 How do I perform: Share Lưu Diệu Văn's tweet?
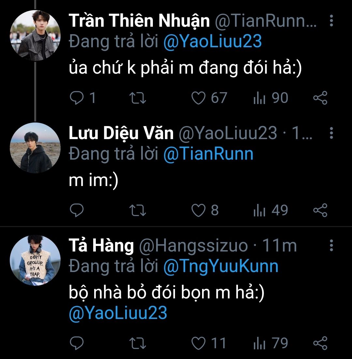pos(320,210)
